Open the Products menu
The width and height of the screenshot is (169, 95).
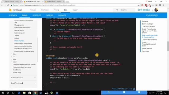tap(33, 10)
